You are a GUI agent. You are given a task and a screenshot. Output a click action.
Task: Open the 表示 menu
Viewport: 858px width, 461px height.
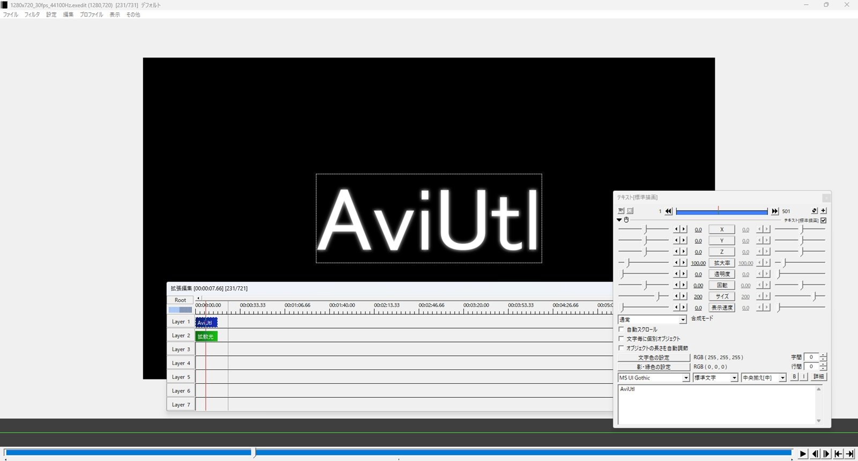(x=115, y=14)
